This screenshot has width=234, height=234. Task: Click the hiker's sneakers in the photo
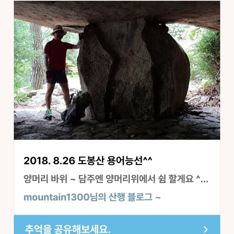[x=48, y=114]
